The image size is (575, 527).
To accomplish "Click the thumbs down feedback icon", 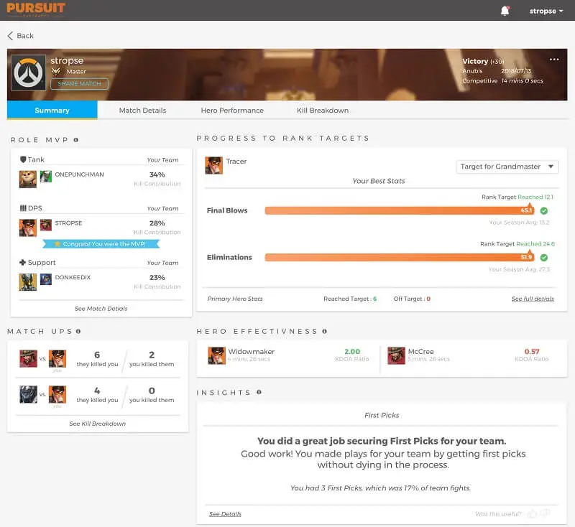I will click(x=546, y=513).
